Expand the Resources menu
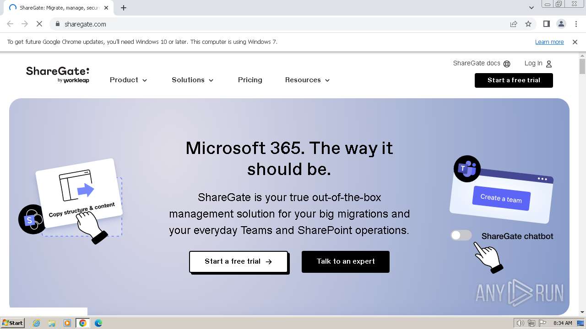The image size is (586, 329). click(x=308, y=80)
